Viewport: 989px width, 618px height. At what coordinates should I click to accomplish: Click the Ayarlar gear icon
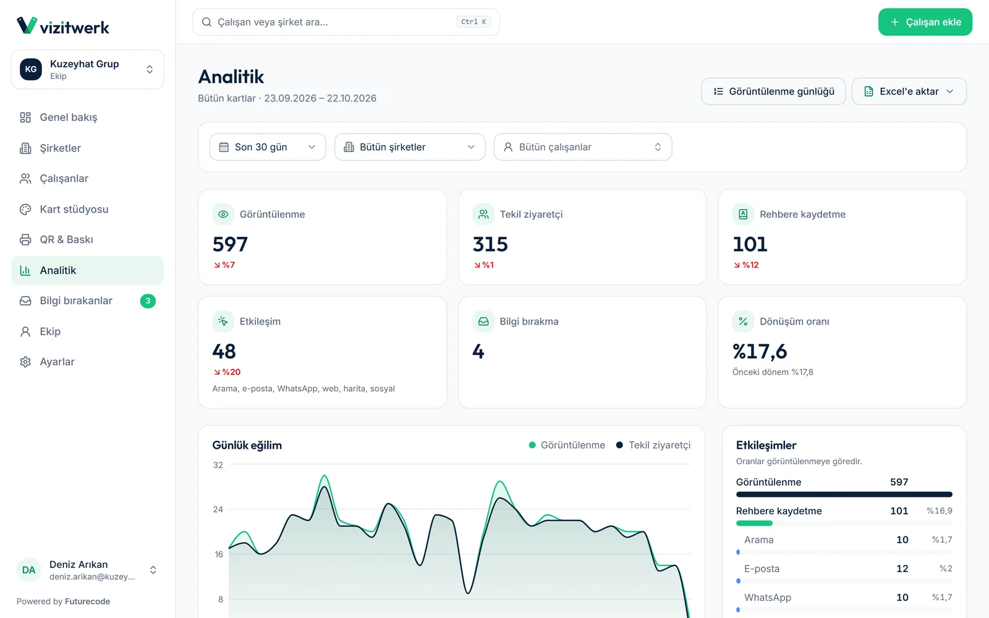(x=25, y=362)
